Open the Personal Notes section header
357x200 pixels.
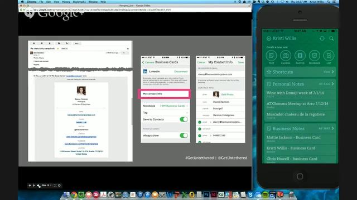(300, 84)
